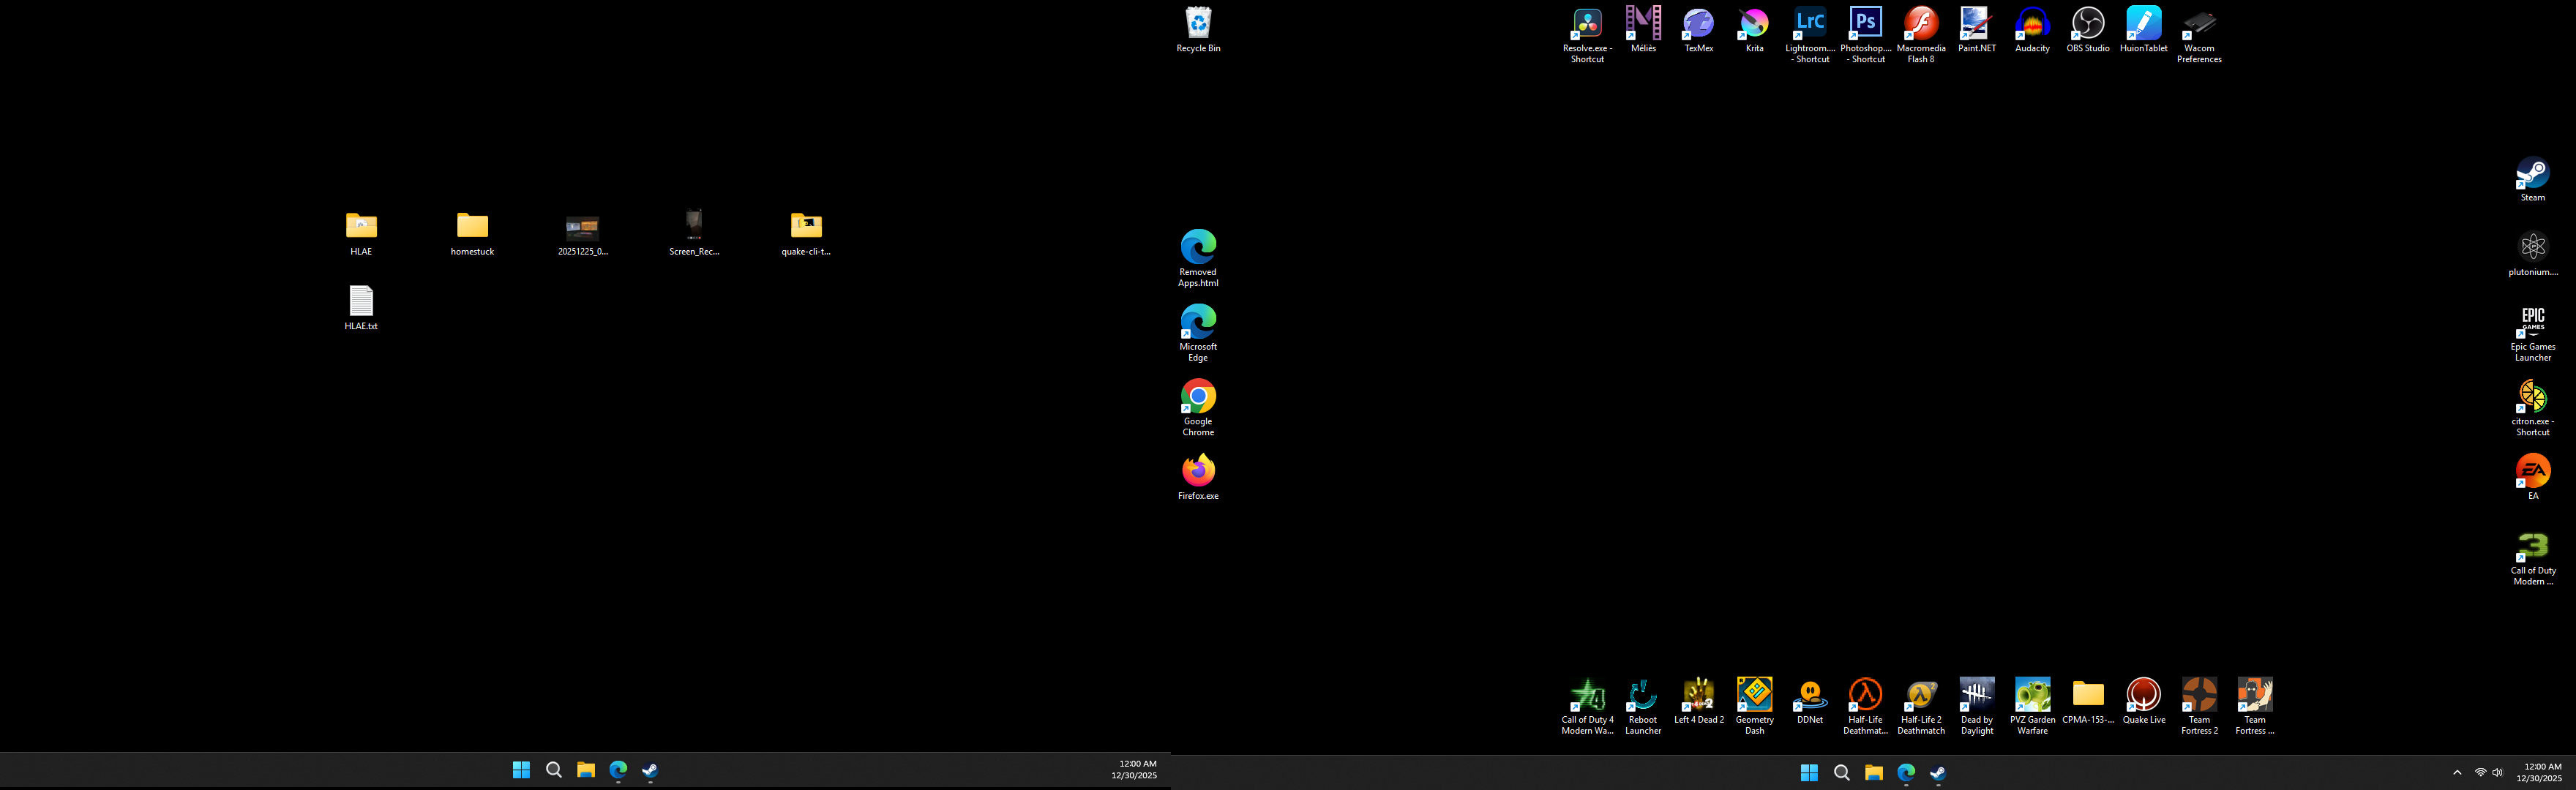Click the Geometry Dash icon

click(x=1754, y=694)
